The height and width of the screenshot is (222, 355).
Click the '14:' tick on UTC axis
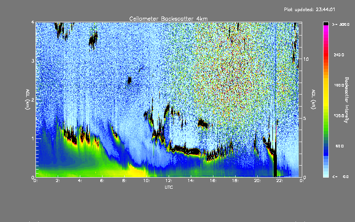(x=191, y=181)
